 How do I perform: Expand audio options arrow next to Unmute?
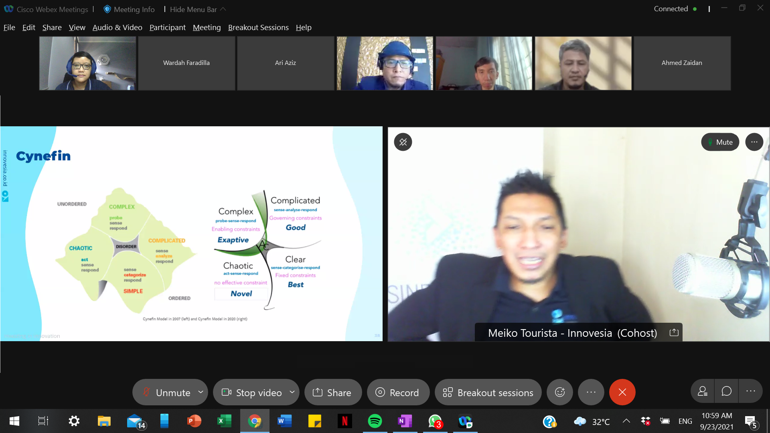(201, 392)
